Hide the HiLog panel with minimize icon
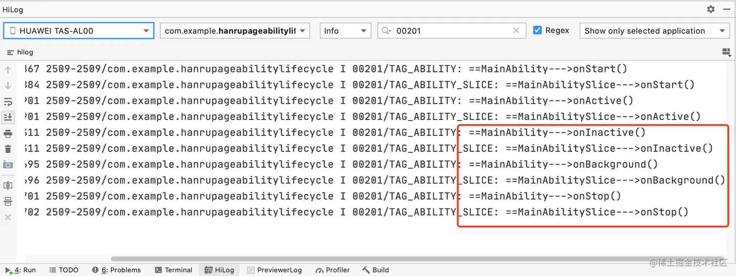The height and width of the screenshot is (276, 736). pyautogui.click(x=726, y=9)
